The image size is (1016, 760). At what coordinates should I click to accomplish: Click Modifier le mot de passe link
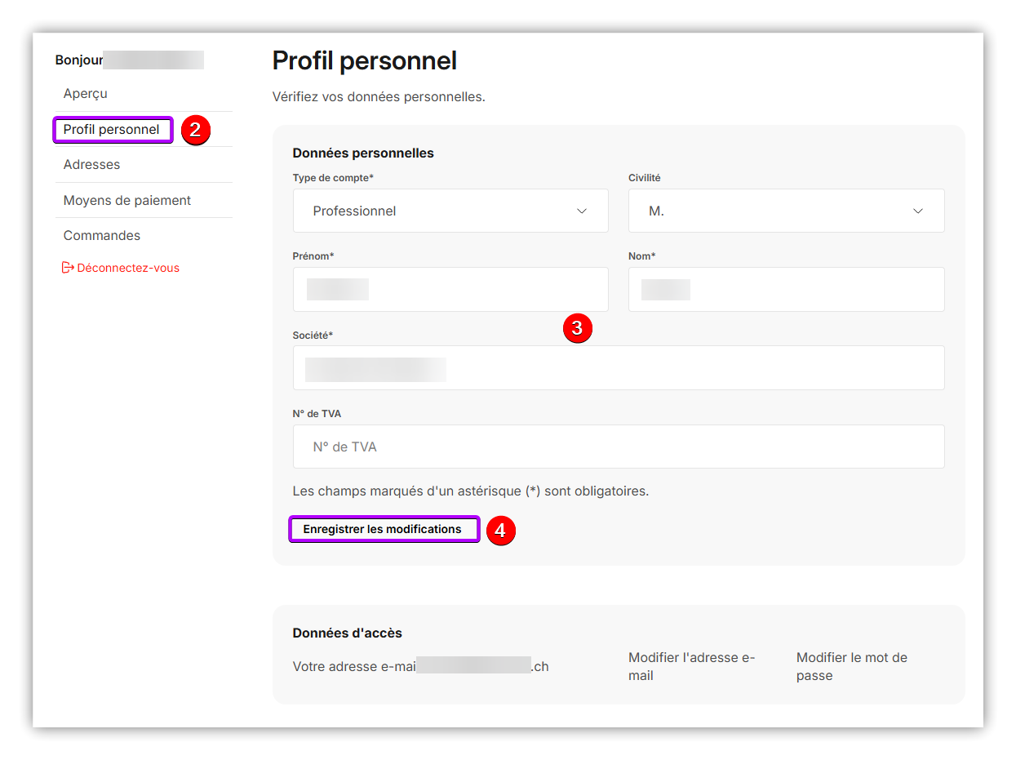pyautogui.click(x=851, y=666)
